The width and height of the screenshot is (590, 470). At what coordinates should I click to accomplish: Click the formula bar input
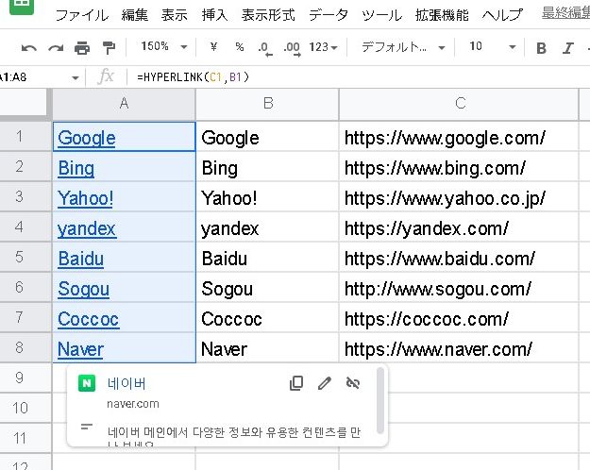358,77
